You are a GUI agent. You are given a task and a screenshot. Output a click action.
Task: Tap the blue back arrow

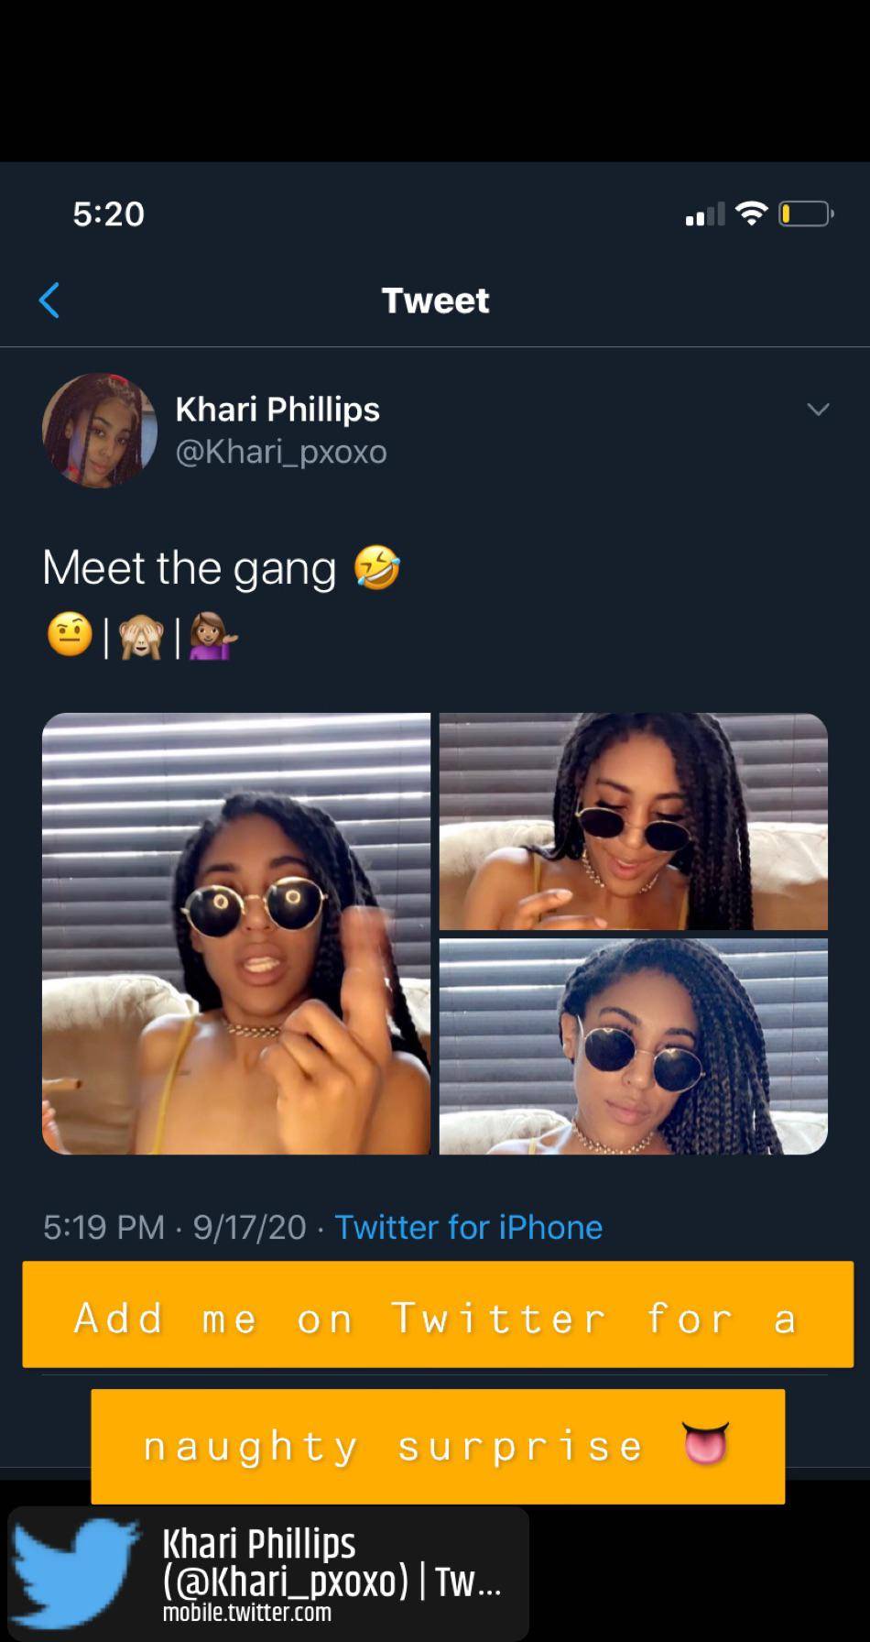50,300
